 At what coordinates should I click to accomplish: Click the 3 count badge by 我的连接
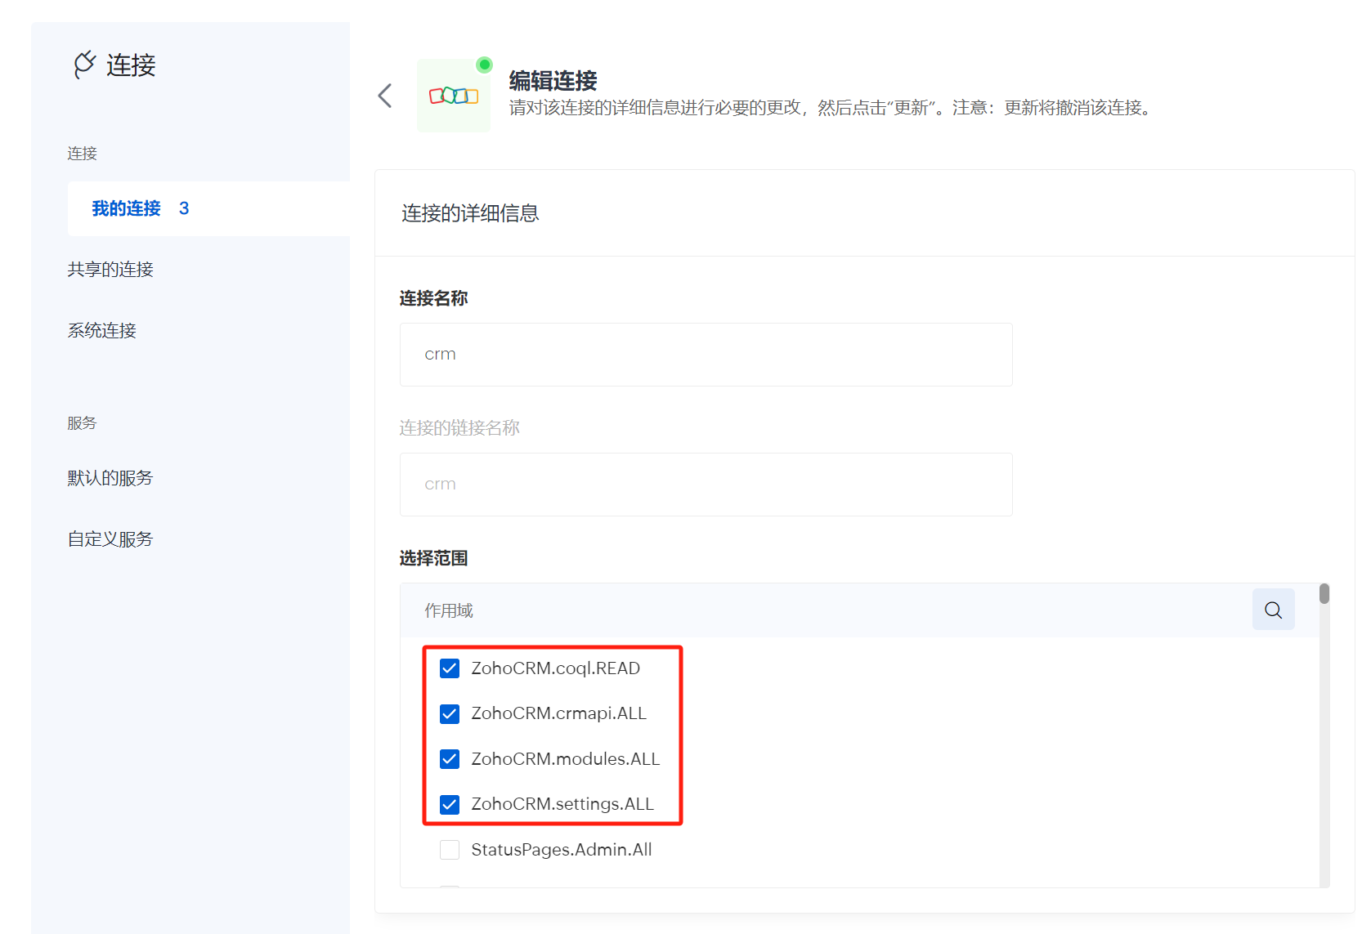(x=184, y=208)
